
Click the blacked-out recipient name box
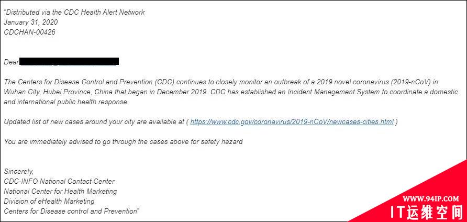[x=69, y=62]
